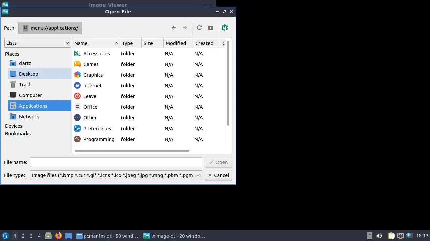Click the Office folder icon
This screenshot has width=430, height=241.
[77, 107]
